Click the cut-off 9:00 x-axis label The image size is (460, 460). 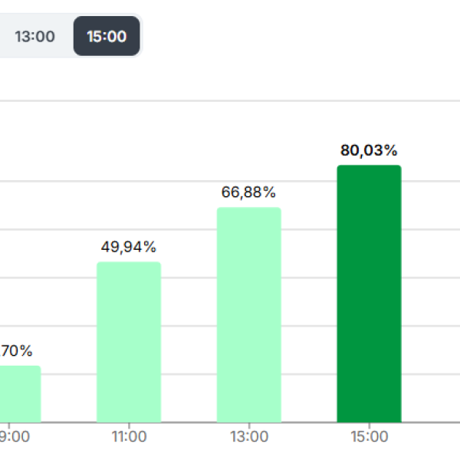[17, 437]
